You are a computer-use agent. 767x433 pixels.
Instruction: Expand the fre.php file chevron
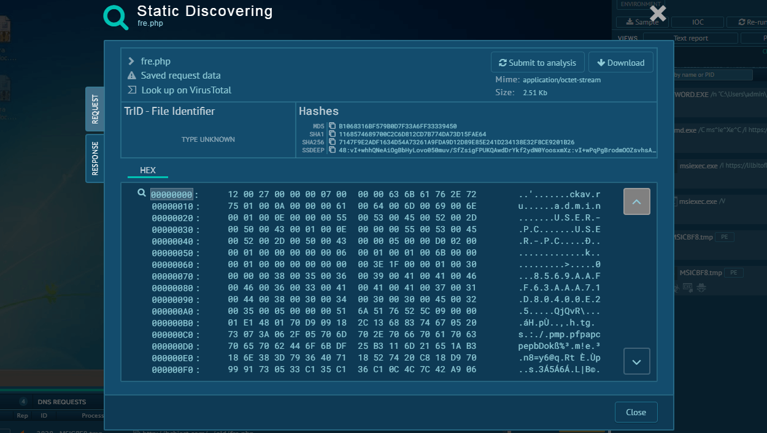131,61
